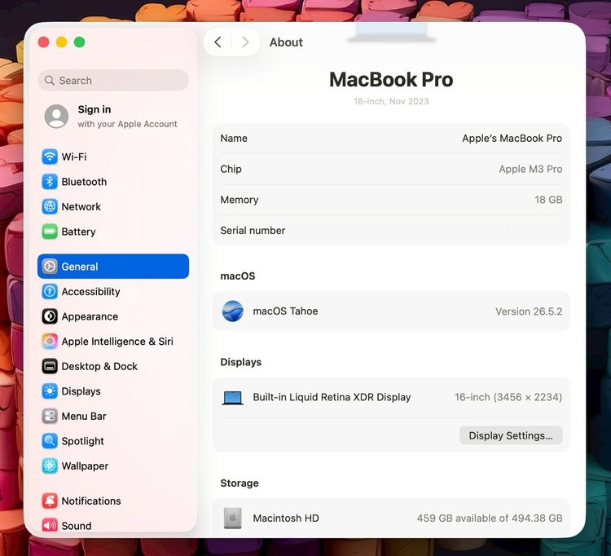Click Built-in Liquid Retina XDR Display text
The image size is (611, 556).
[332, 397]
